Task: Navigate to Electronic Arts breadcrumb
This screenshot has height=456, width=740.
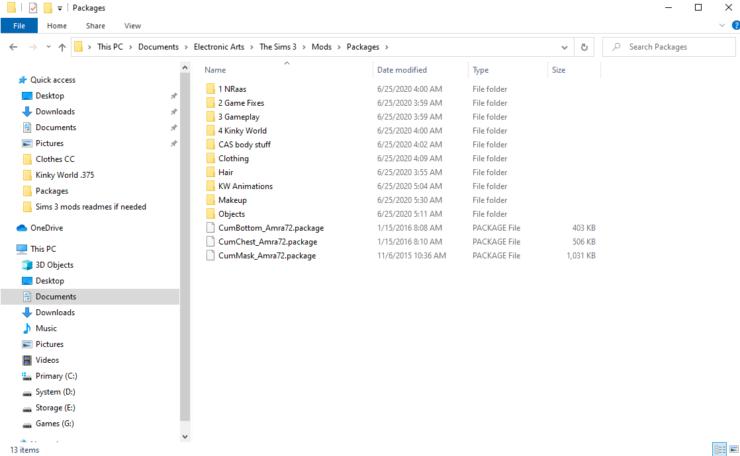Action: tap(219, 47)
